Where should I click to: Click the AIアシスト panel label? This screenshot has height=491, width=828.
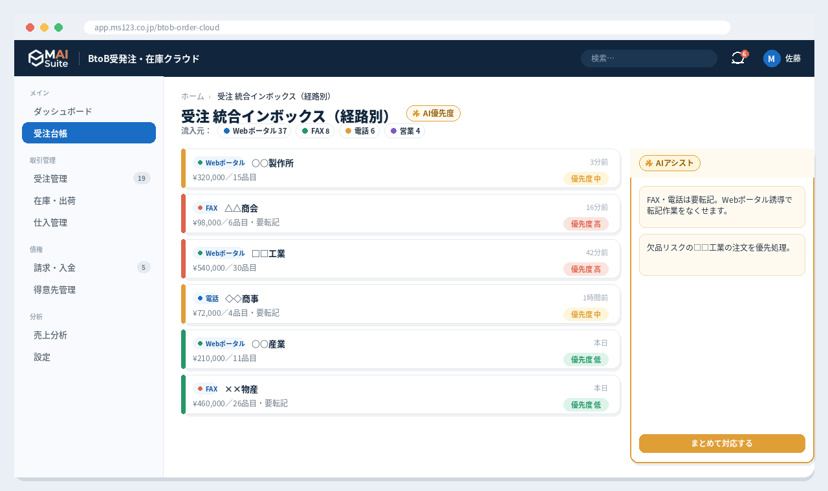tap(670, 163)
